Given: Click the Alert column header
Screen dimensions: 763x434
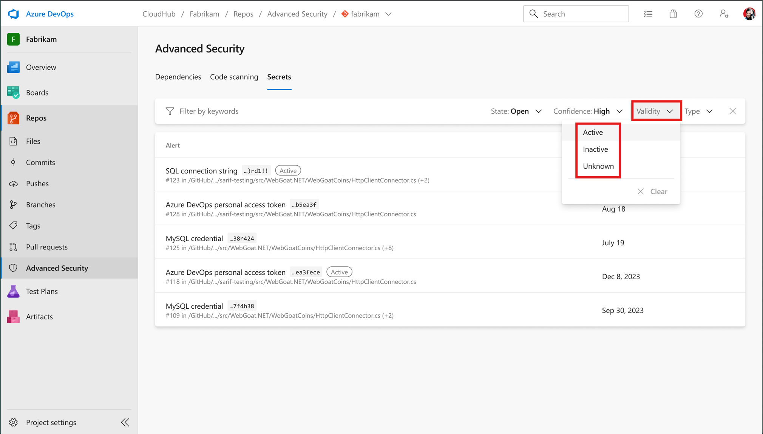Looking at the screenshot, I should pyautogui.click(x=173, y=145).
